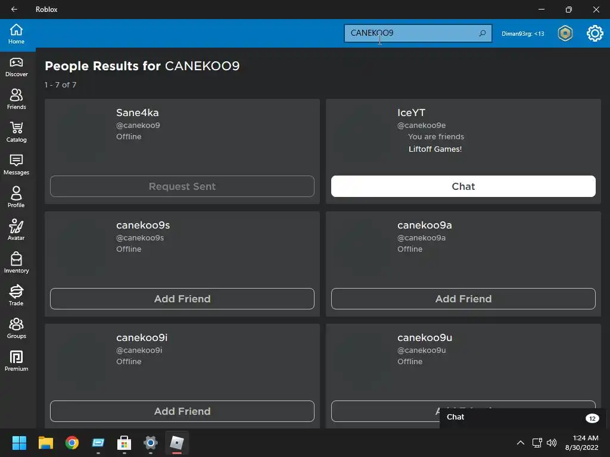This screenshot has height=457, width=610.
Task: Click the @canekoo9 username text
Action: 138,125
